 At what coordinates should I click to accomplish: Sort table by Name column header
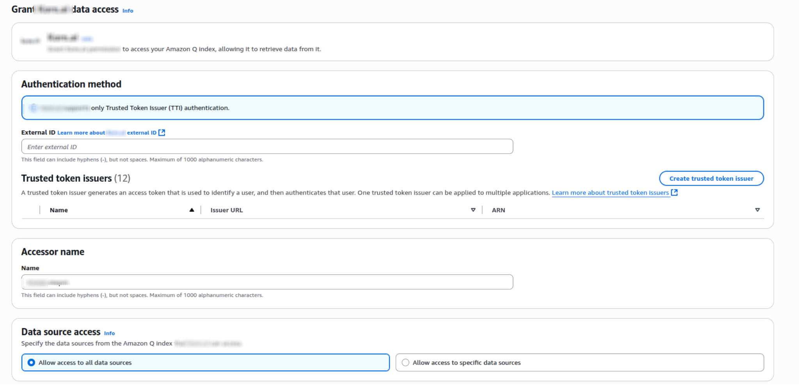click(x=59, y=210)
